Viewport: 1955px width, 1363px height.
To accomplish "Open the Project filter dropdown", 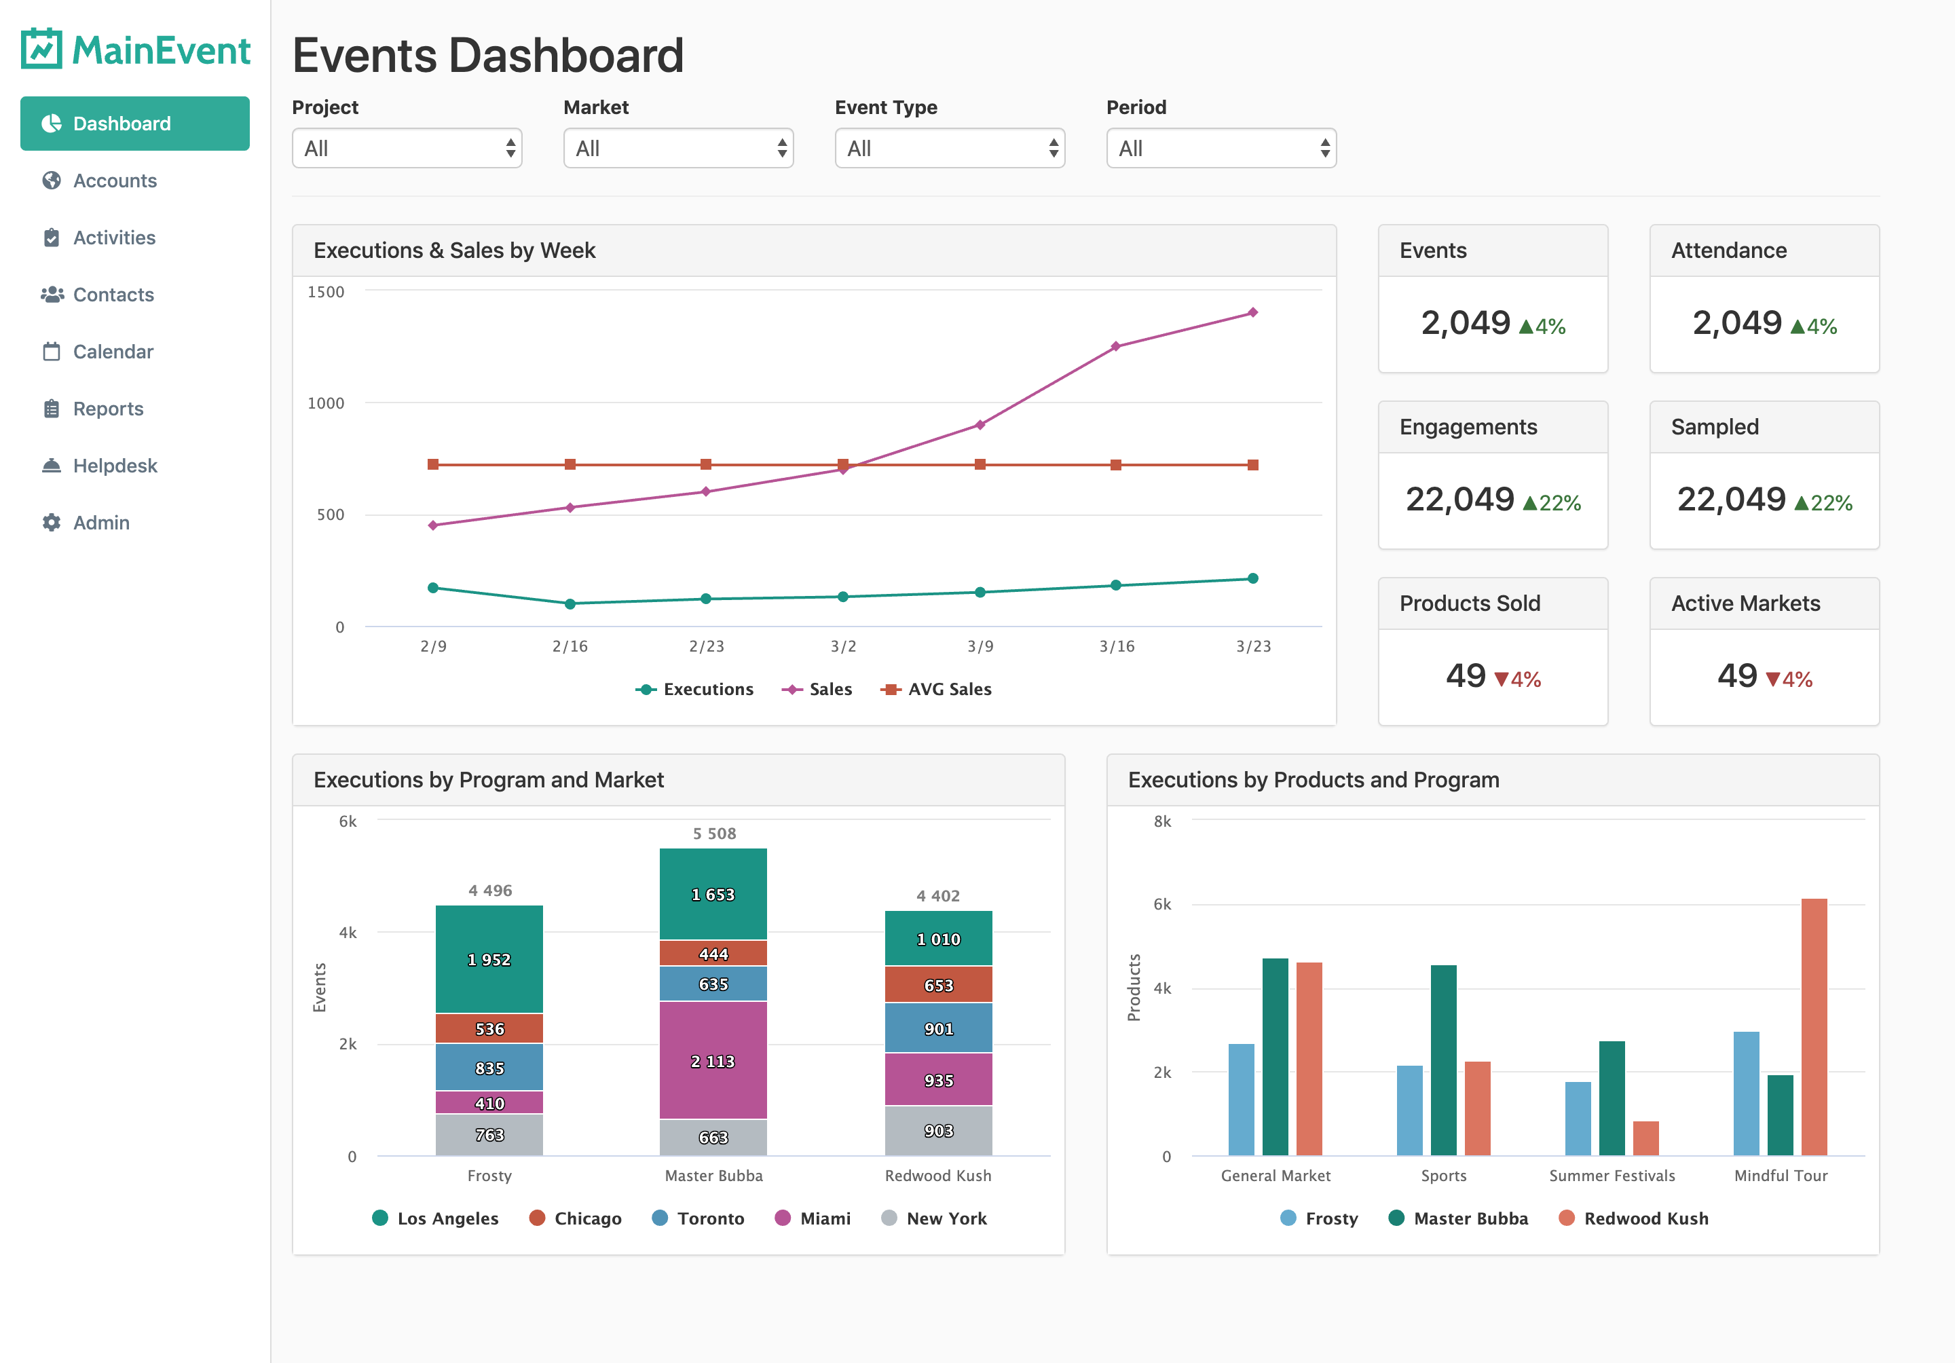I will [x=406, y=147].
